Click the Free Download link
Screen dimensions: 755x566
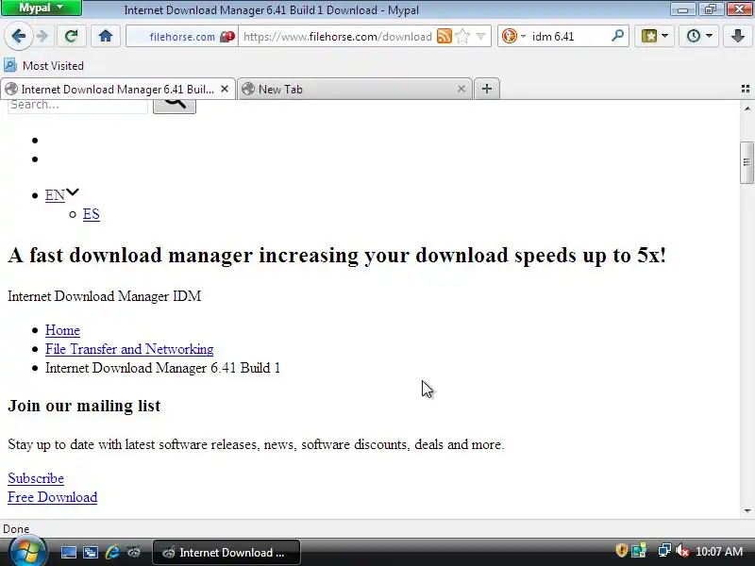[53, 497]
